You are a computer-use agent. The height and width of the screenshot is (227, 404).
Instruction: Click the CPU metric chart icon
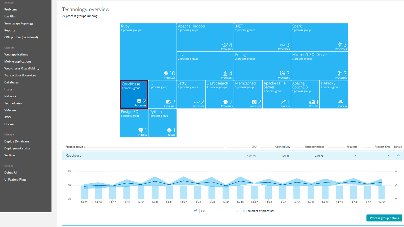coord(195,211)
